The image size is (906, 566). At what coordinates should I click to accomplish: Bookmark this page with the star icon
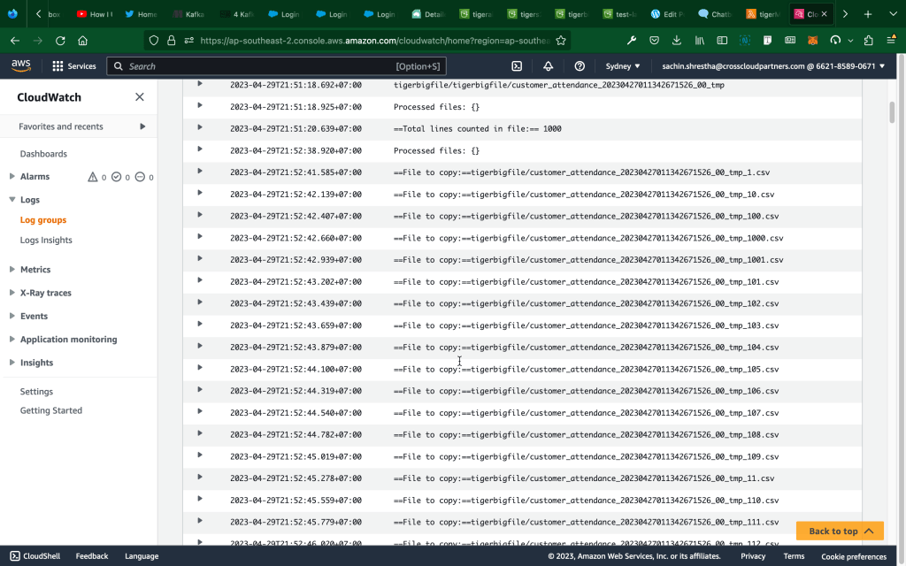[561, 41]
